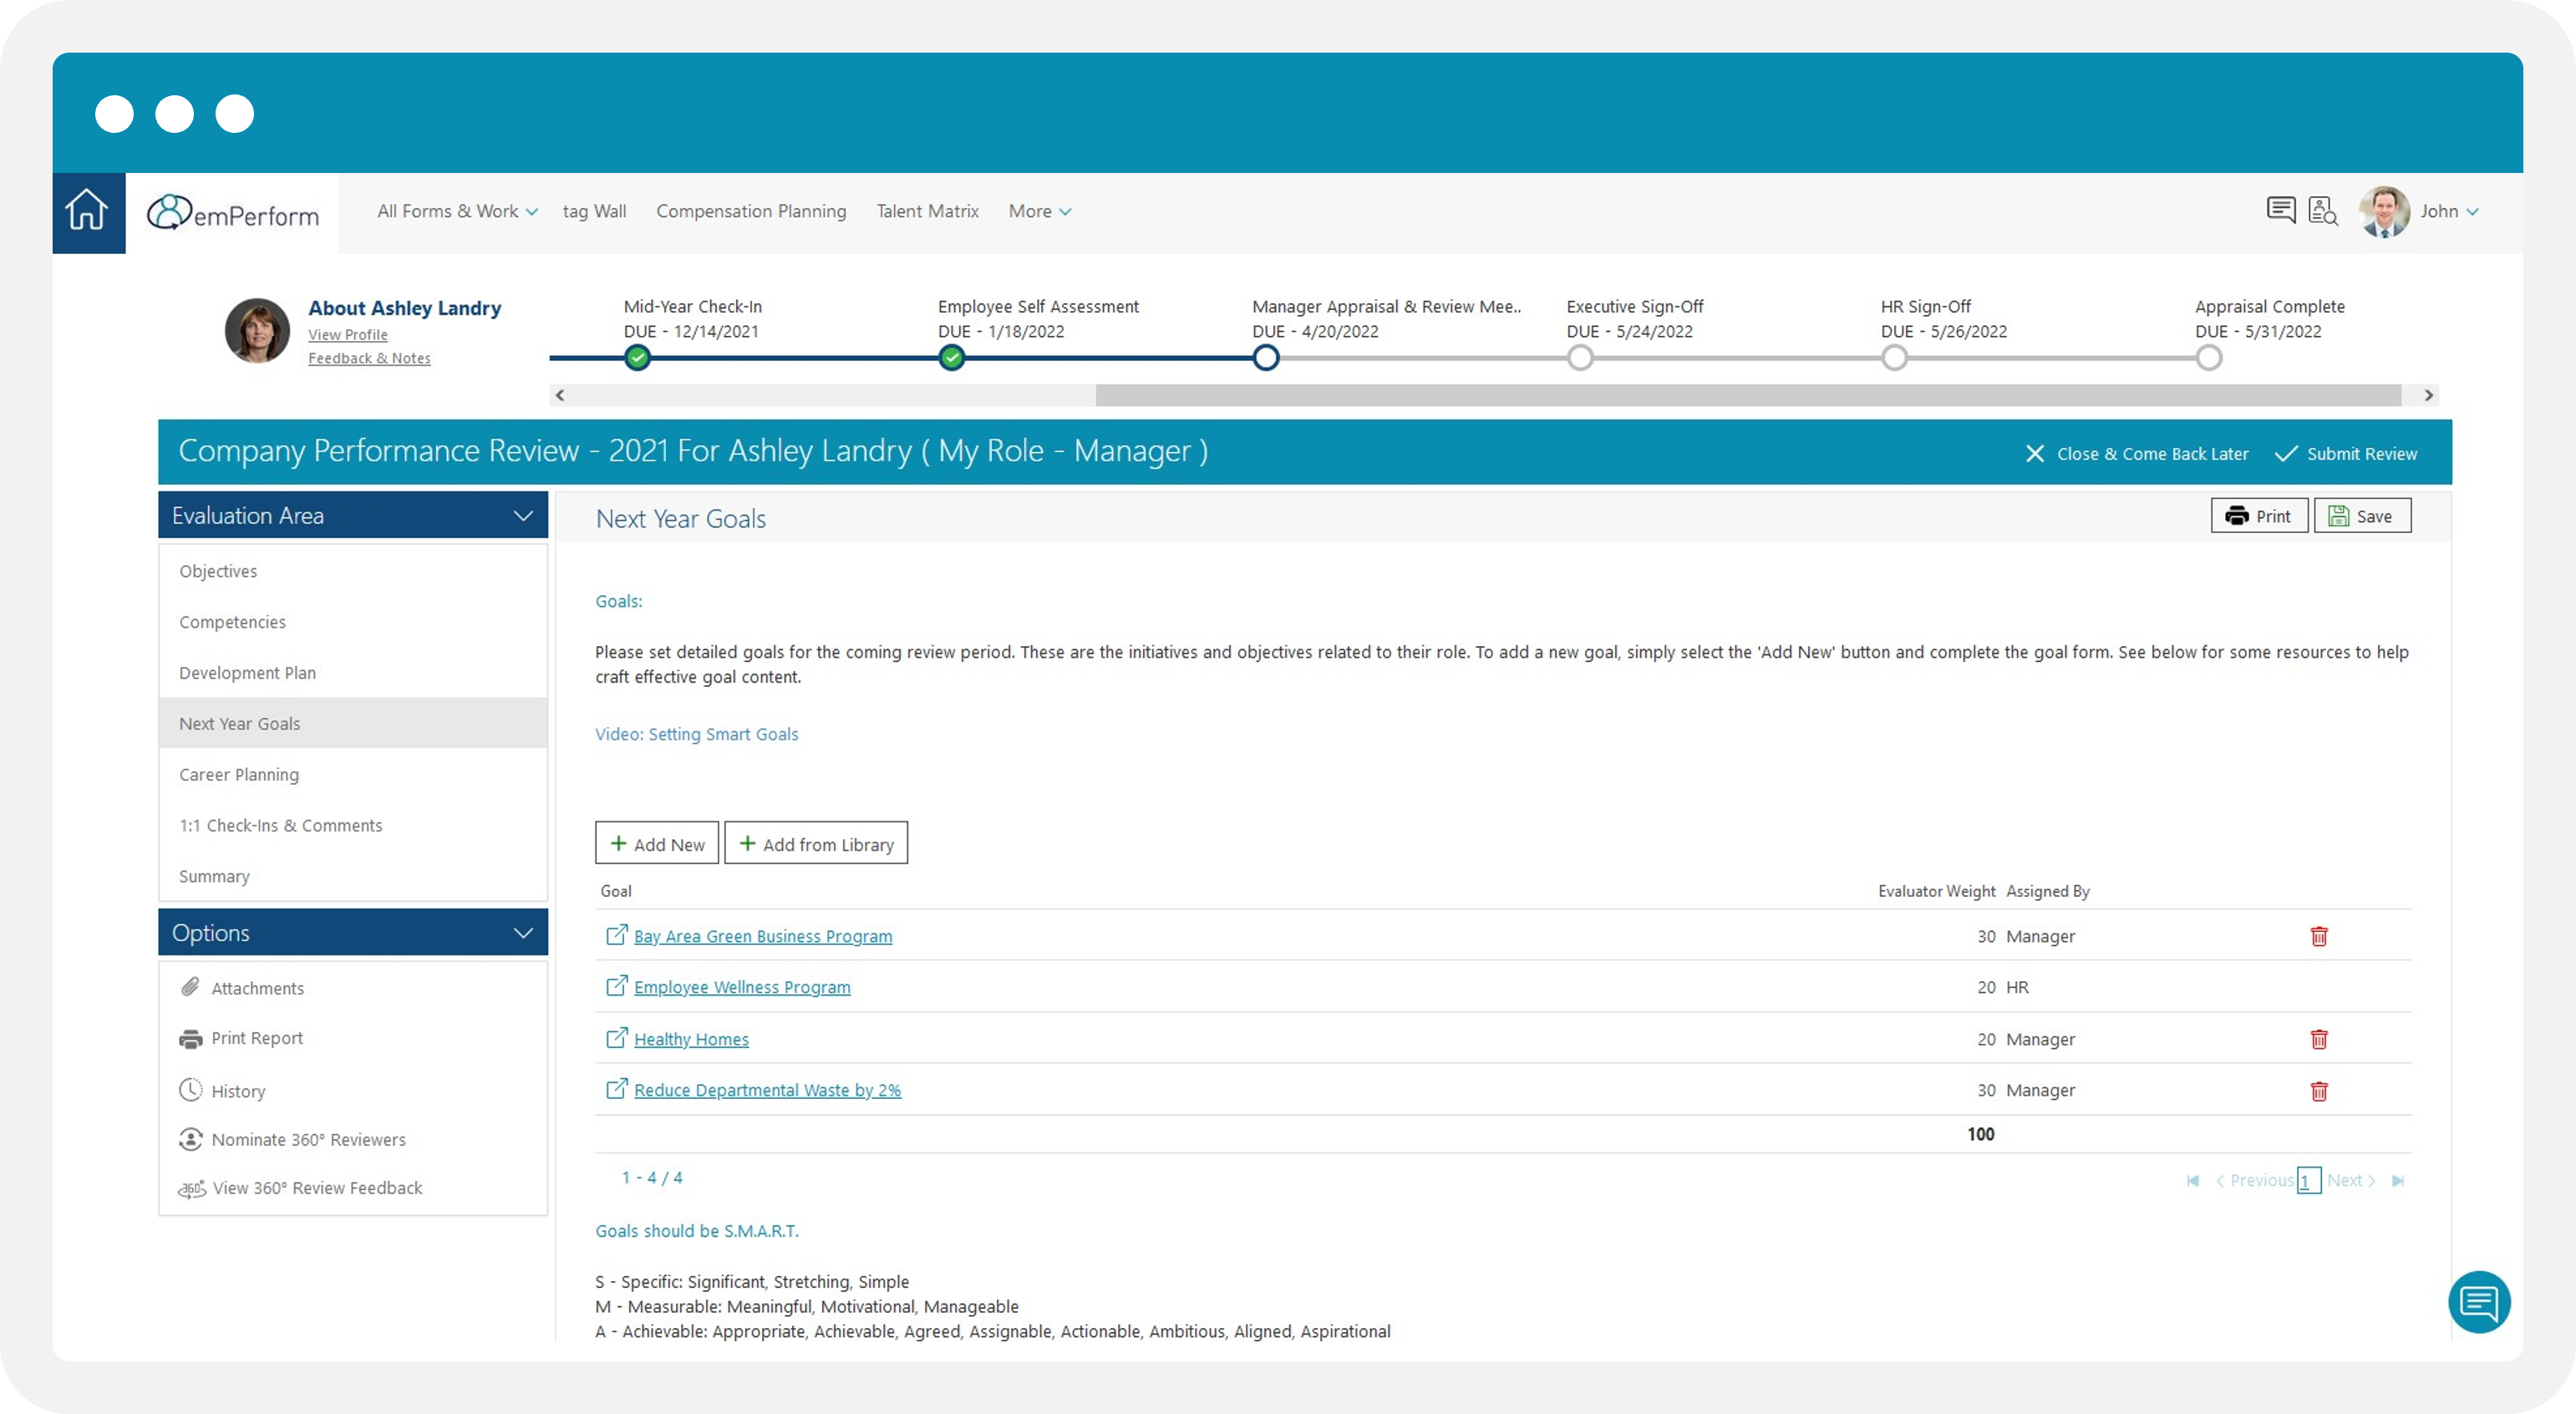Collapse the Evaluation Area section
The image size is (2576, 1414).
[523, 515]
